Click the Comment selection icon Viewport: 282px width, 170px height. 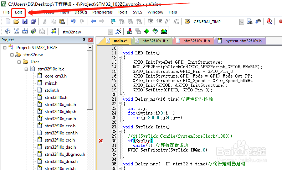coord(168,21)
